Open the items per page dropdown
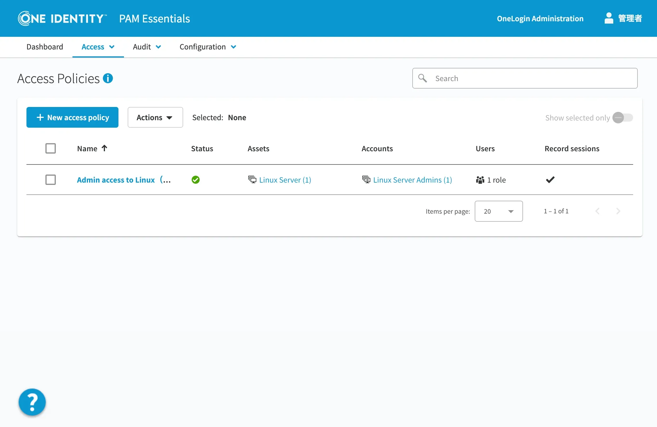 (499, 211)
